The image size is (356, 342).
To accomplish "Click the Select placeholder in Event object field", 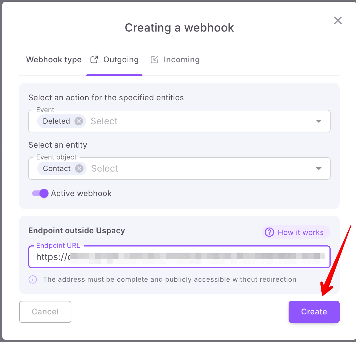I will point(105,168).
